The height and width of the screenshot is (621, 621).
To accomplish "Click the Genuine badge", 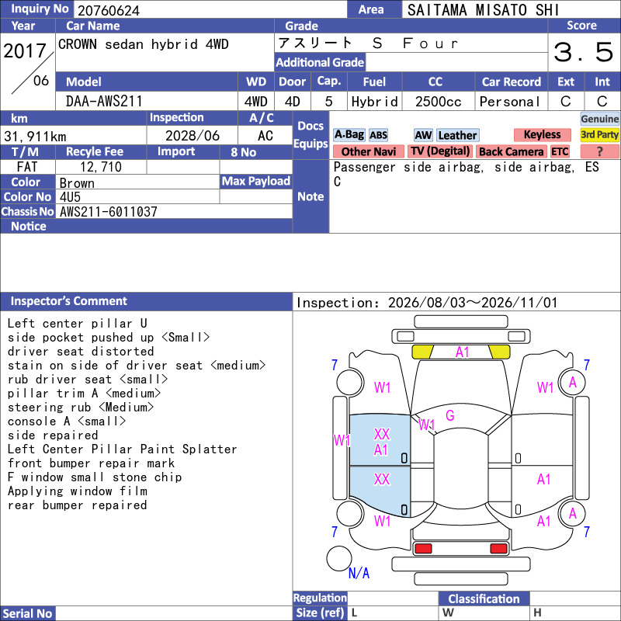I will (x=599, y=119).
